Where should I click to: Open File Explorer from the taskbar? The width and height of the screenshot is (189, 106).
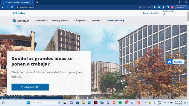click(83, 103)
